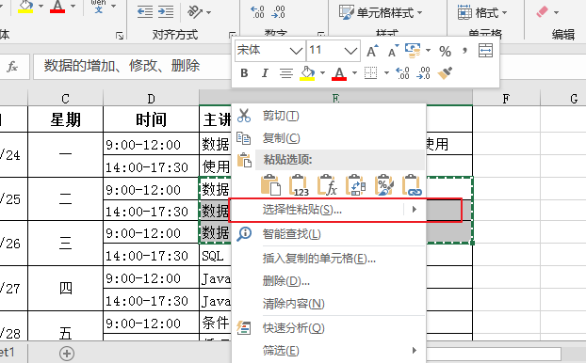Choose Paste Formatting (% brush) option
586x363 pixels.
(383, 185)
